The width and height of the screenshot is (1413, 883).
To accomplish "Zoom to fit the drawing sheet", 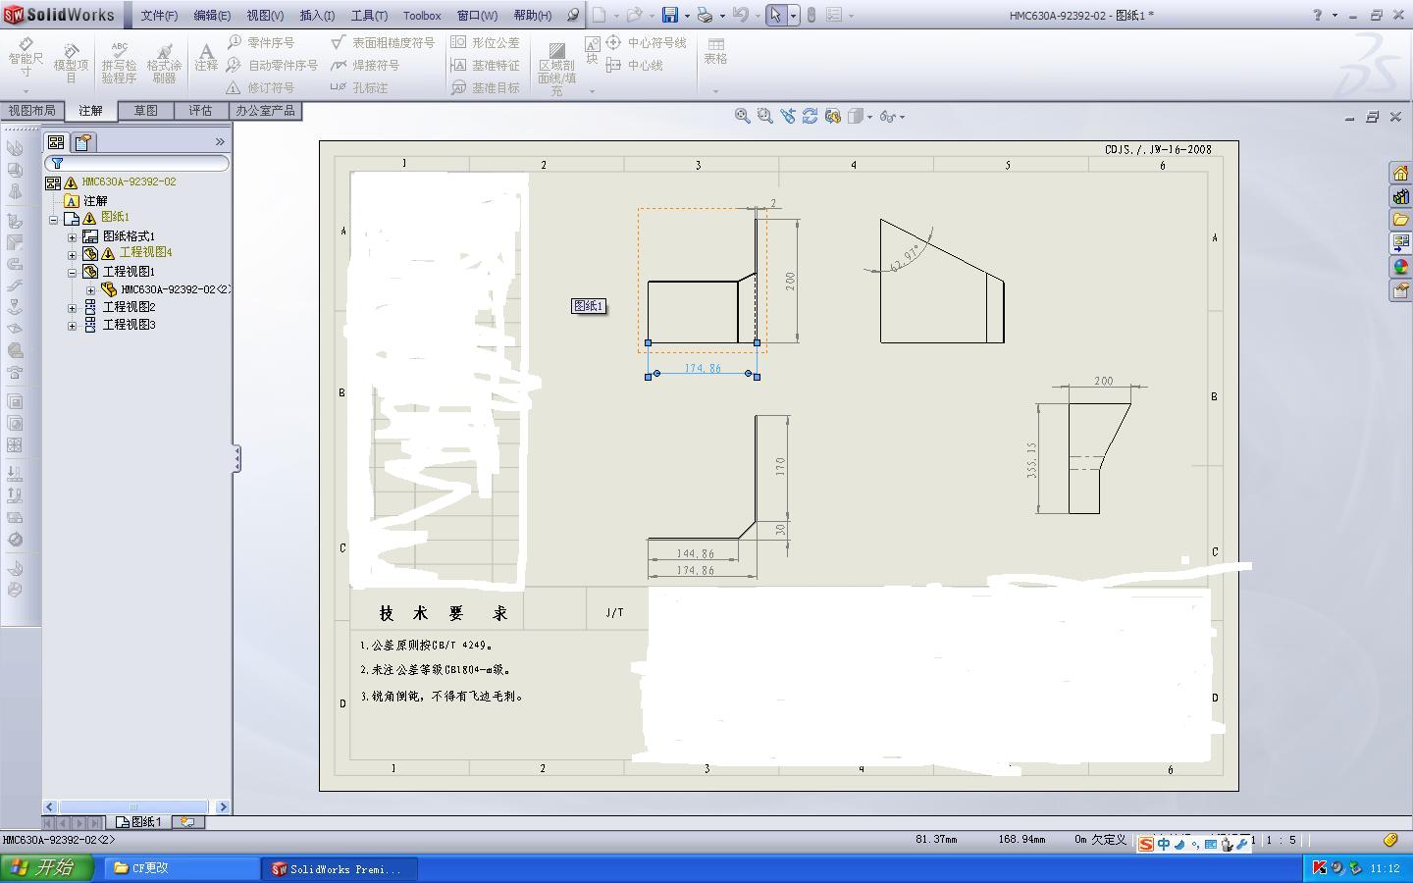I will [743, 116].
